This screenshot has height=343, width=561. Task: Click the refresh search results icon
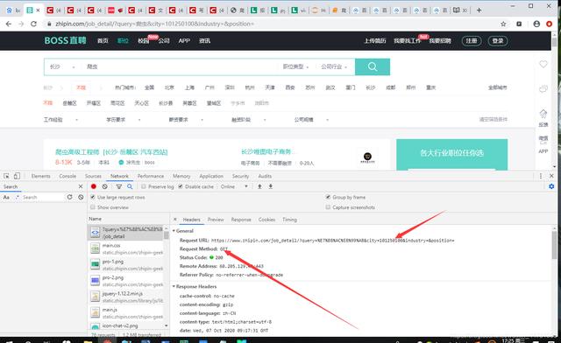point(69,197)
